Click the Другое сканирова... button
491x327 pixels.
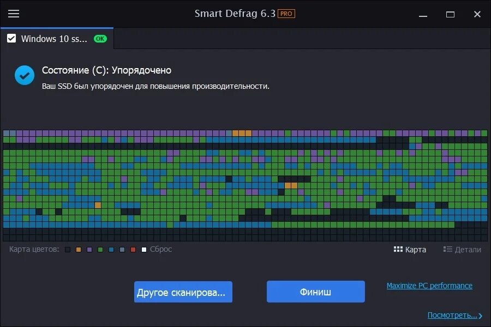(183, 292)
